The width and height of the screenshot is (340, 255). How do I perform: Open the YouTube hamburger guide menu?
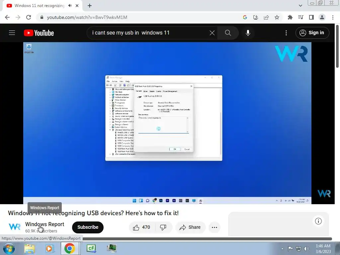point(12,33)
